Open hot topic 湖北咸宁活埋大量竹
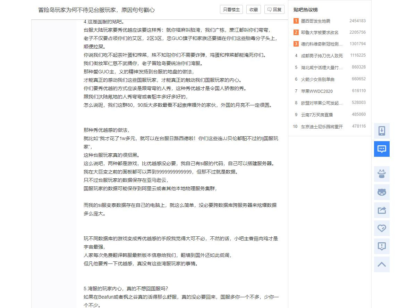 (322, 67)
